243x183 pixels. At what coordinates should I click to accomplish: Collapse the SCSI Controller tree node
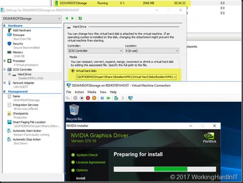tap(5, 70)
